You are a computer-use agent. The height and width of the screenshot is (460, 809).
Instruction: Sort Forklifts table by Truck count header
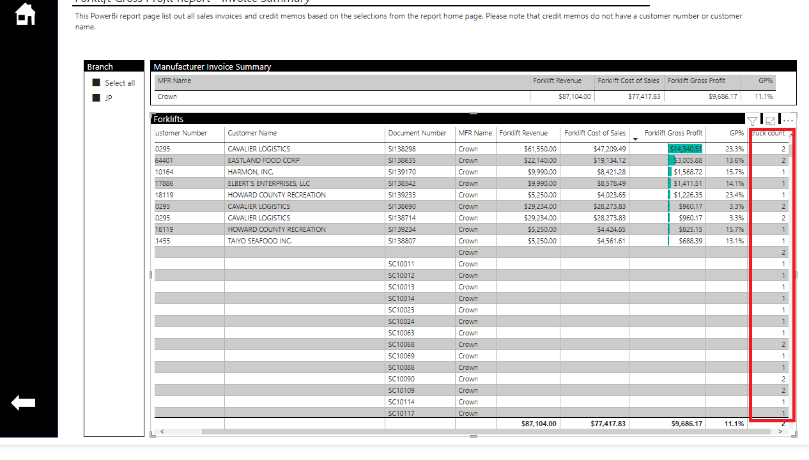click(x=767, y=133)
